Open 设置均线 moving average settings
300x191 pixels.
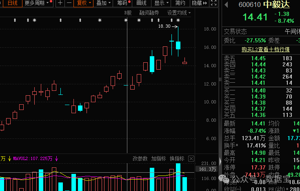pos(179,13)
